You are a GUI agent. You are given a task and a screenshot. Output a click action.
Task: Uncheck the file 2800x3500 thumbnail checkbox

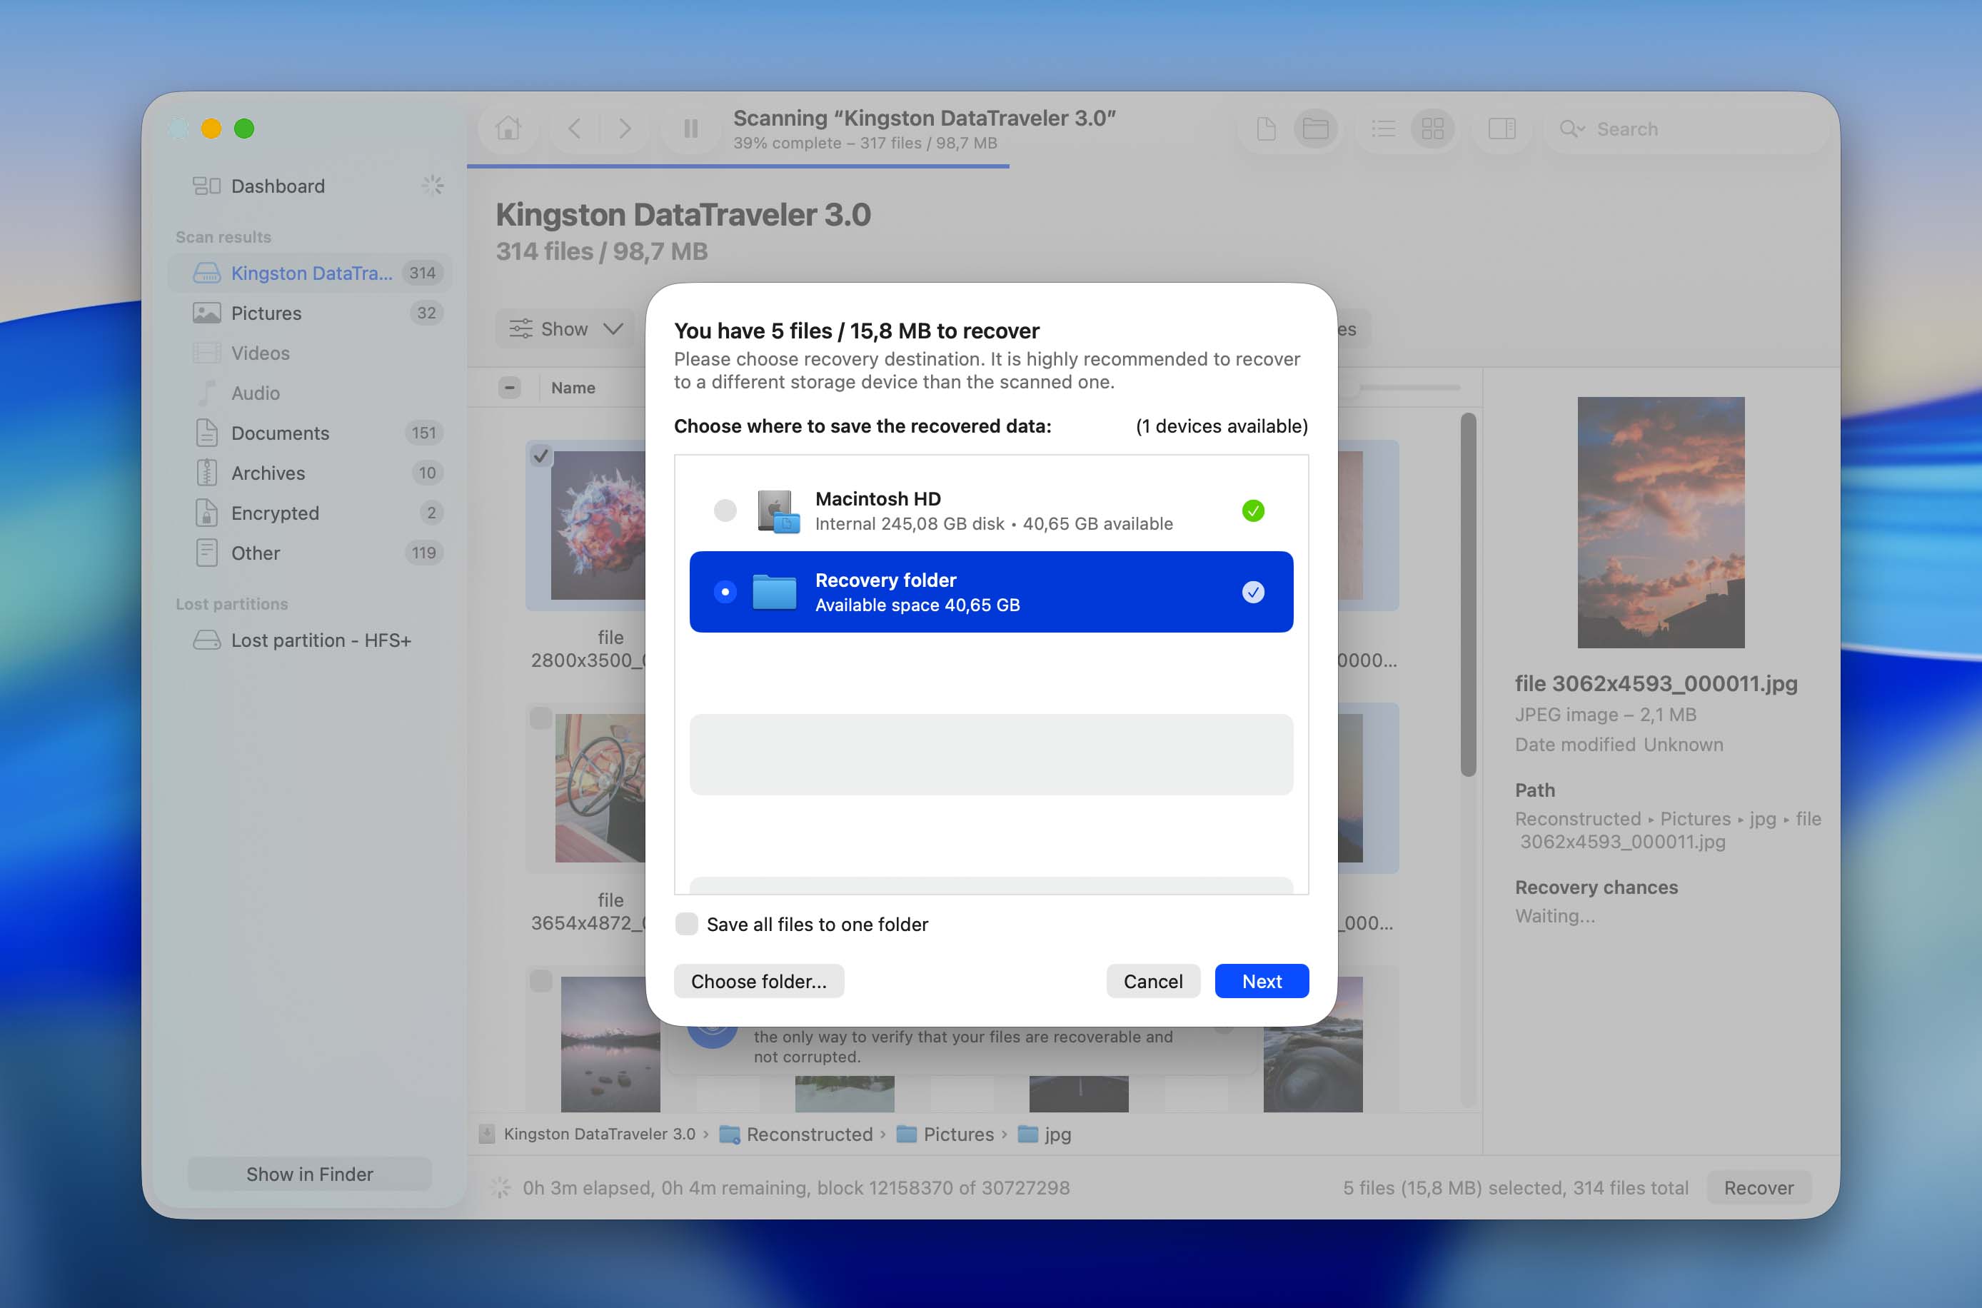(x=541, y=456)
